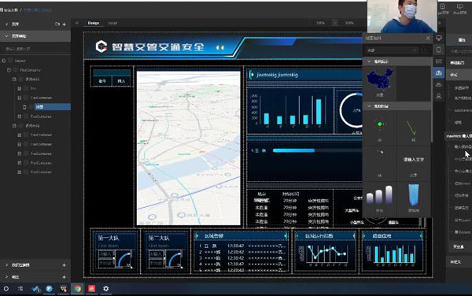Screen dimensions: 472x296
Task: Click the new folder icon in pages header
Action: 57,24
